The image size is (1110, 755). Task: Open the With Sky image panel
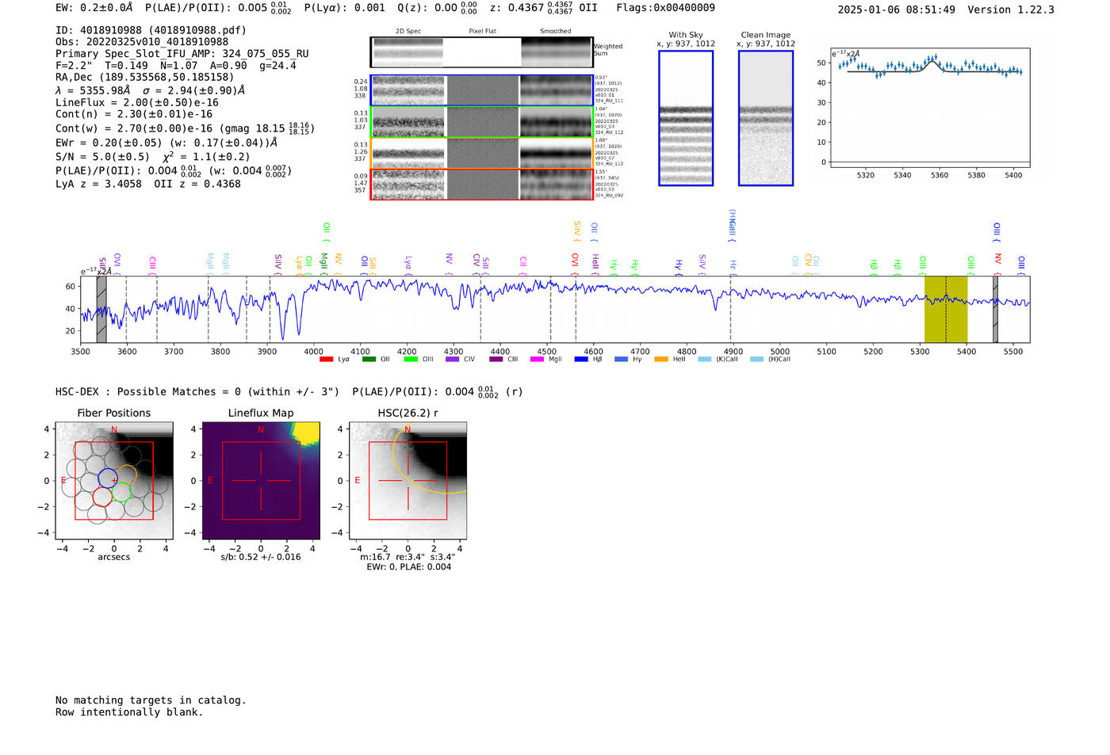coord(686,118)
